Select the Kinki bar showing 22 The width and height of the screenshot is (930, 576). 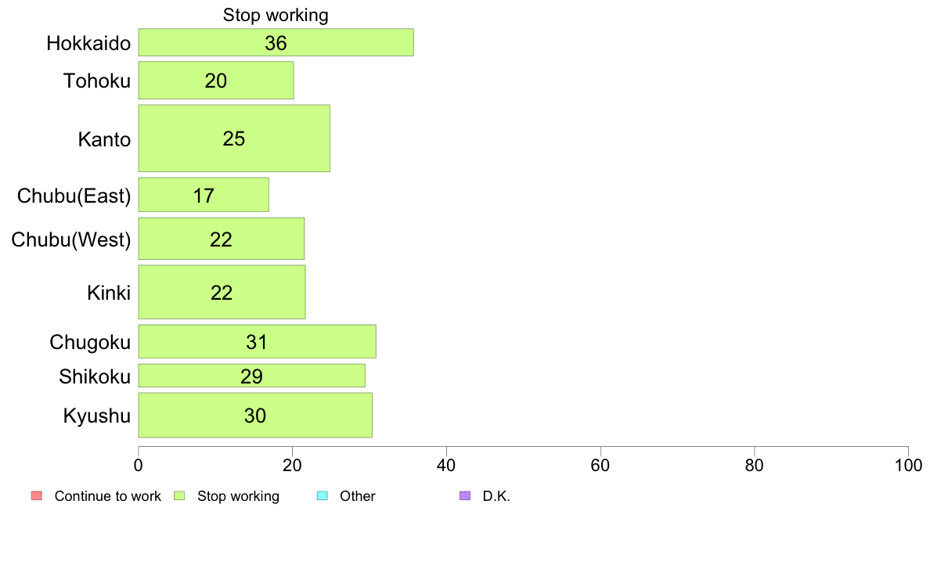tap(222, 292)
